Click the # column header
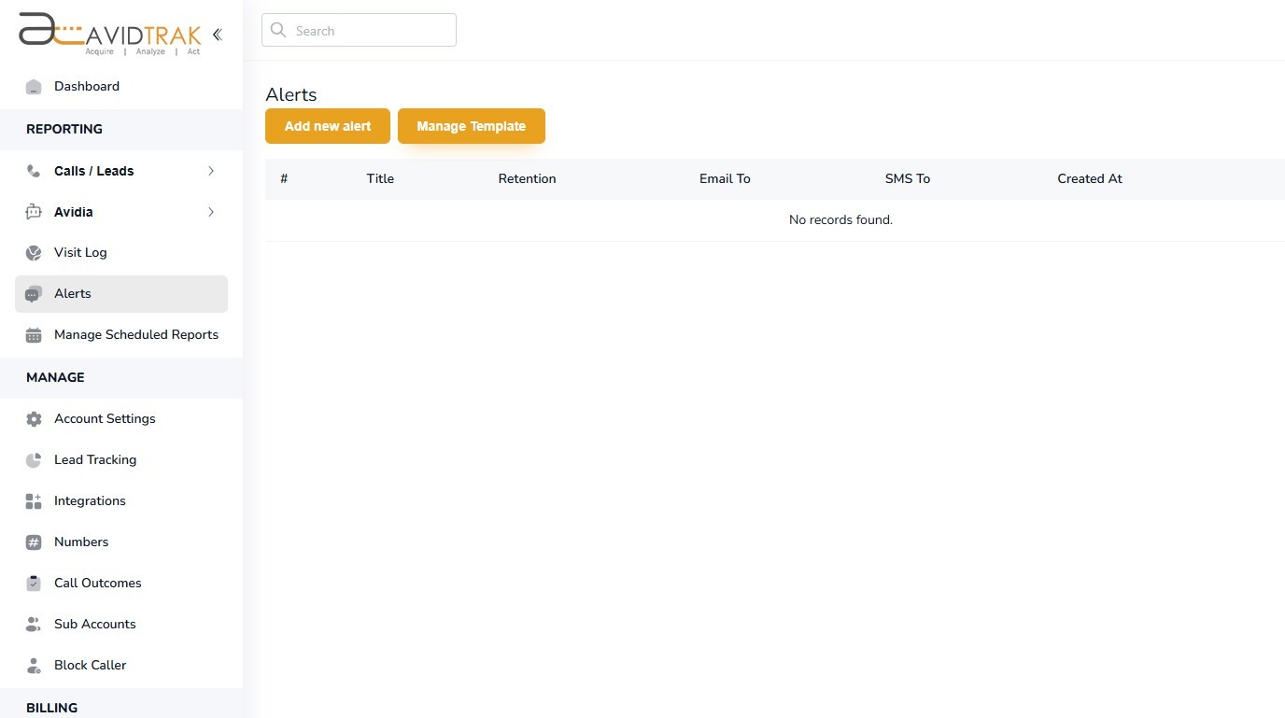Image resolution: width=1285 pixels, height=718 pixels. coord(284,178)
